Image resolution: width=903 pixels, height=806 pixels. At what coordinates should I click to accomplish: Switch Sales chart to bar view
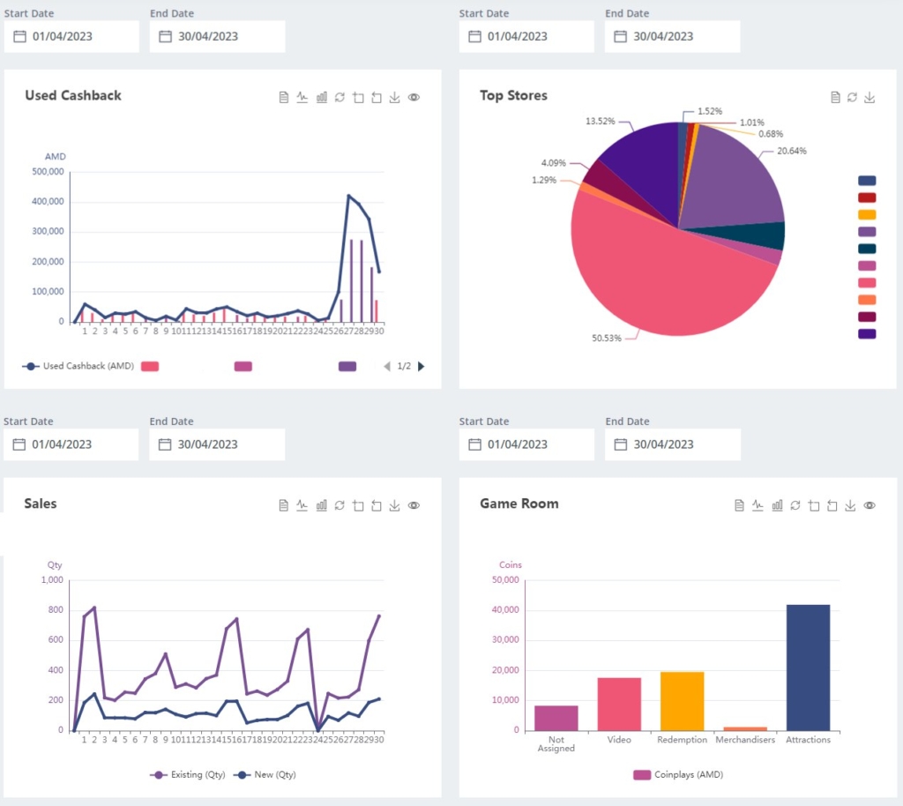[321, 505]
